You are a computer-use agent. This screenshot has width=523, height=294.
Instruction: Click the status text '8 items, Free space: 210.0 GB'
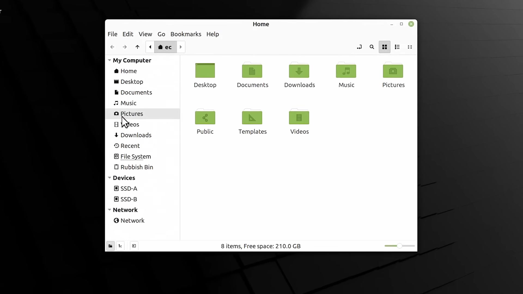(x=261, y=246)
